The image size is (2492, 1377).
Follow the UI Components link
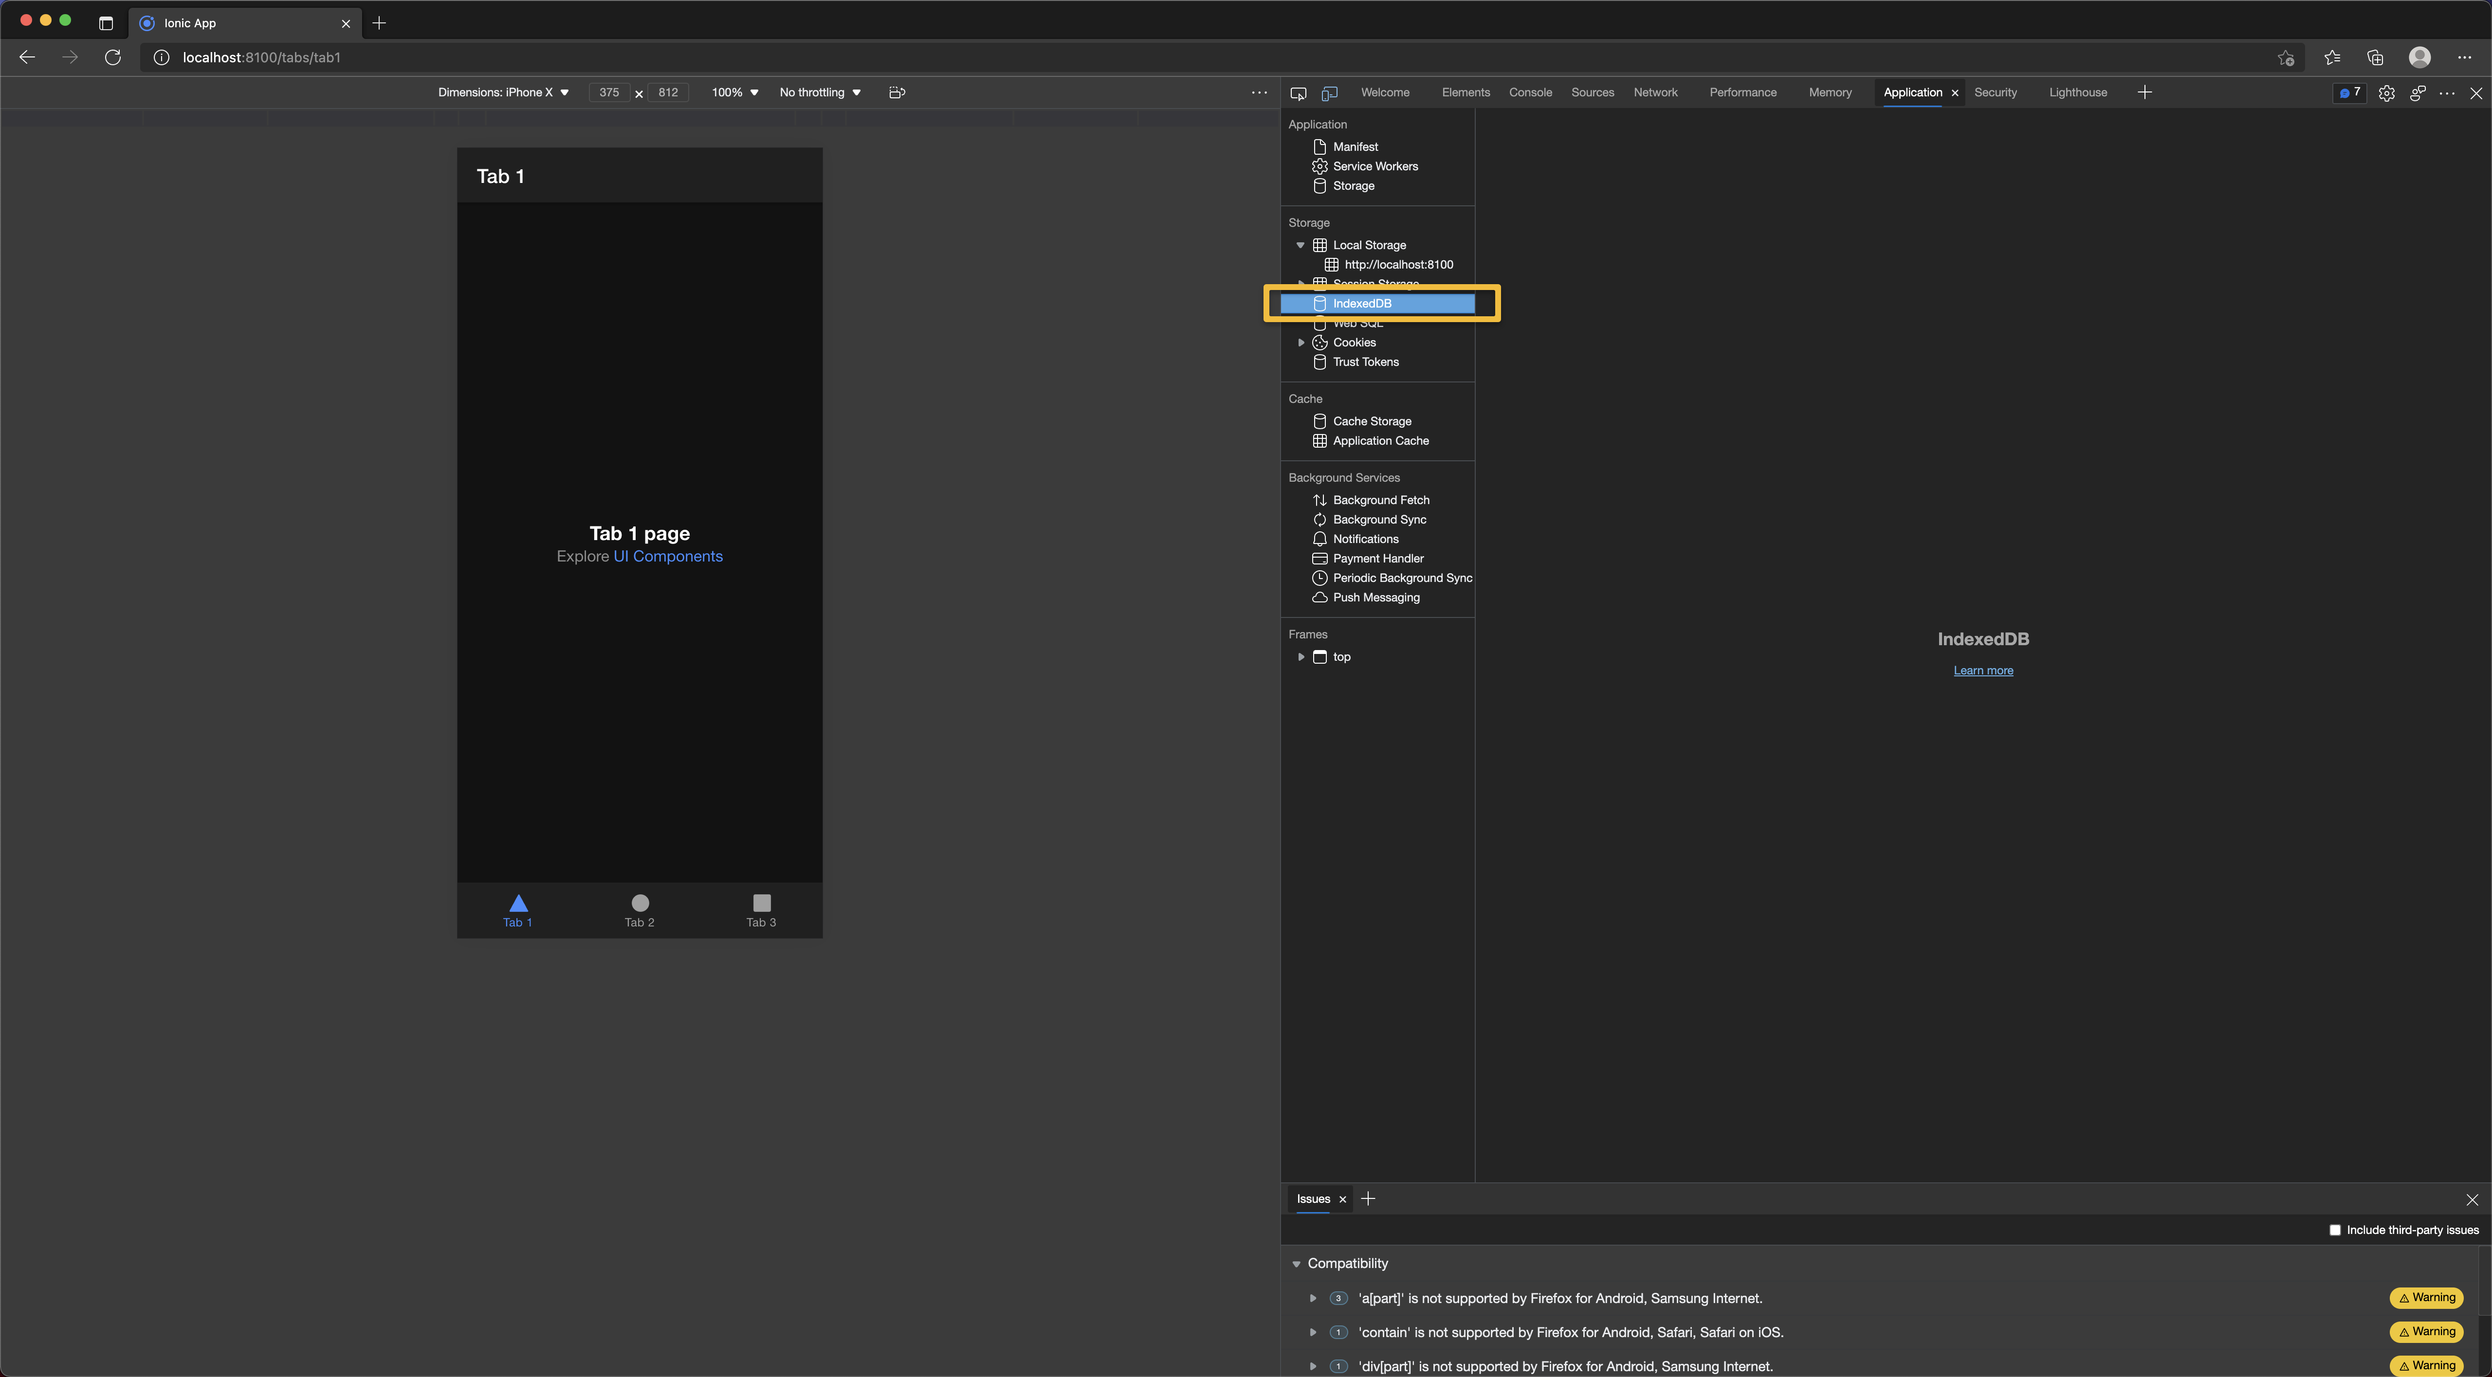667,556
